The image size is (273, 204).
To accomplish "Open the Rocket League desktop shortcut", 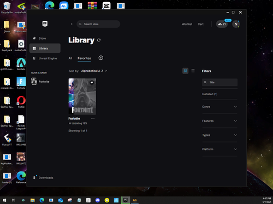I will (21, 122).
